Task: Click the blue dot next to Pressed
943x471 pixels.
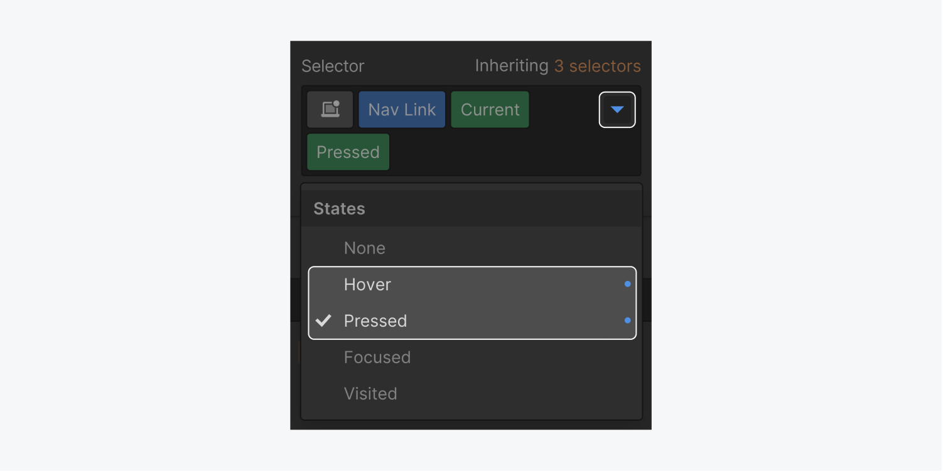Action: coord(627,320)
